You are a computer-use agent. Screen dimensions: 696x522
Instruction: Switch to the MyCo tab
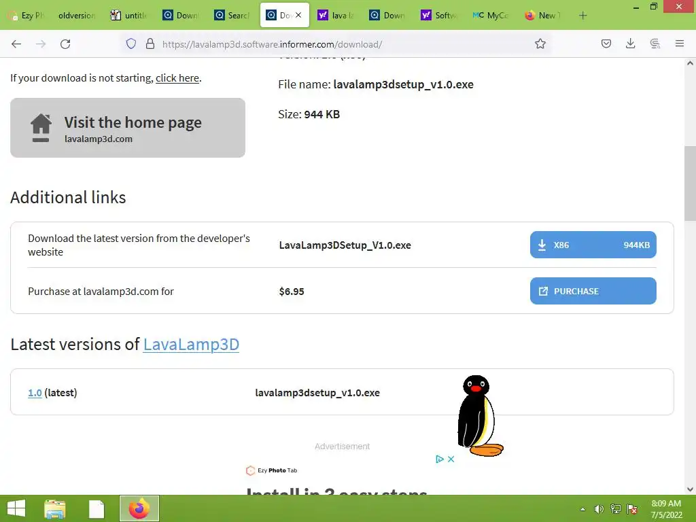click(x=491, y=16)
